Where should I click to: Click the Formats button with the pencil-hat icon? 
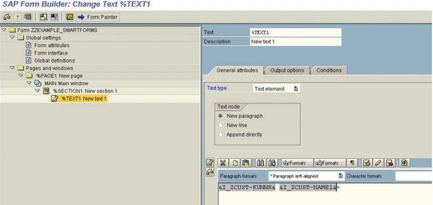tap(330, 163)
